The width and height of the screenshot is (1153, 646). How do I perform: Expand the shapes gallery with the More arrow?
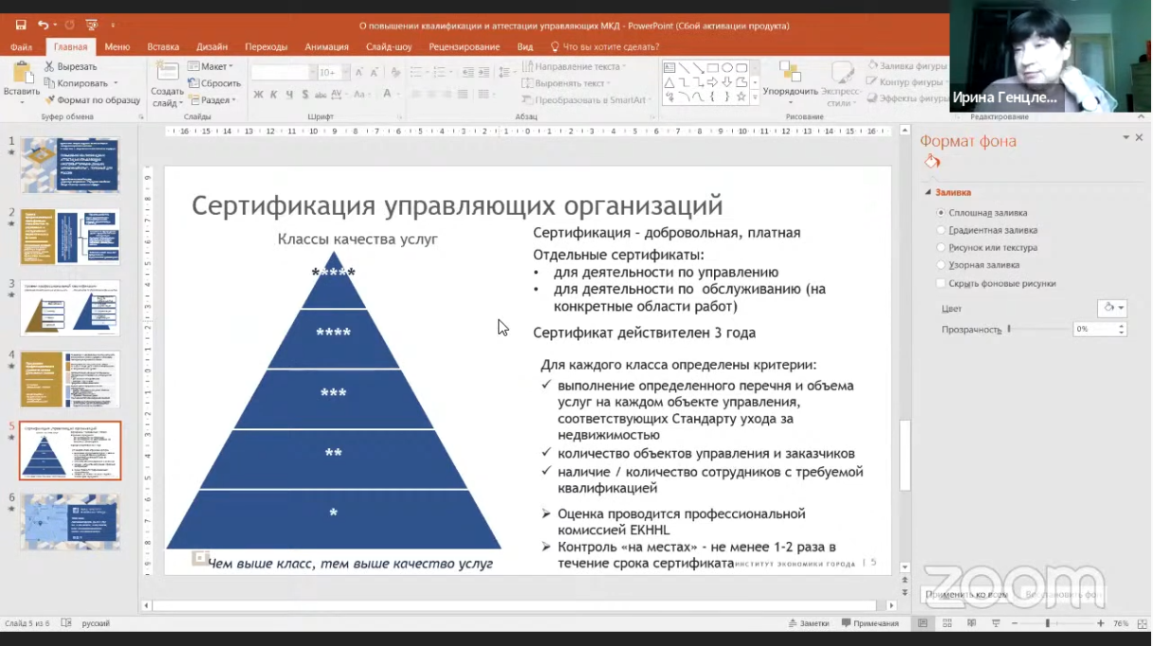[755, 98]
